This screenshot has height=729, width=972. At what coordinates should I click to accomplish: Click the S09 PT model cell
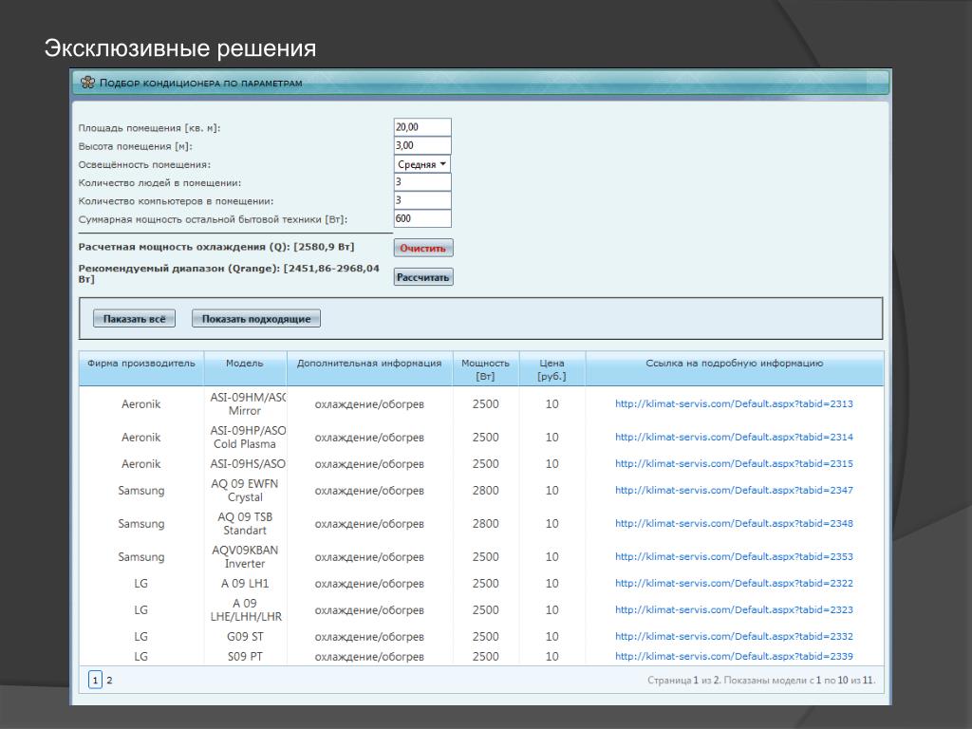coord(245,657)
